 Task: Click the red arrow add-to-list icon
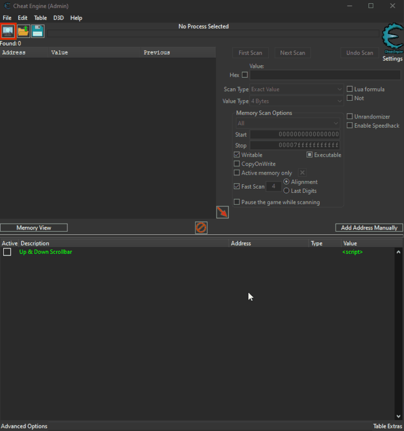222,212
